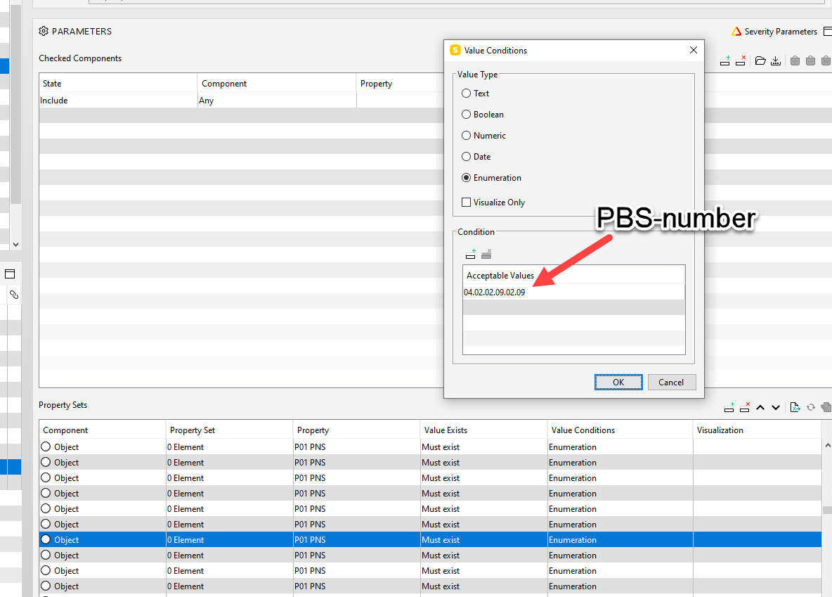Cancel the Value Conditions dialog

671,383
